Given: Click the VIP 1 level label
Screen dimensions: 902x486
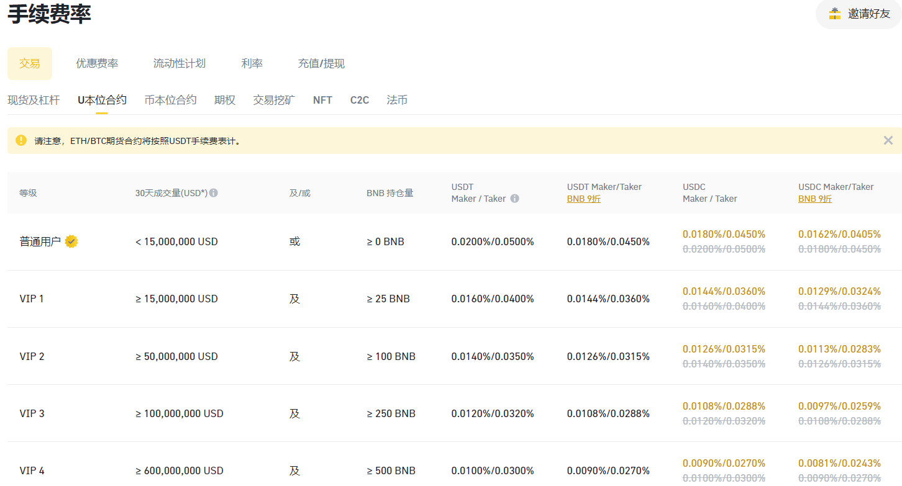Looking at the screenshot, I should (x=32, y=299).
